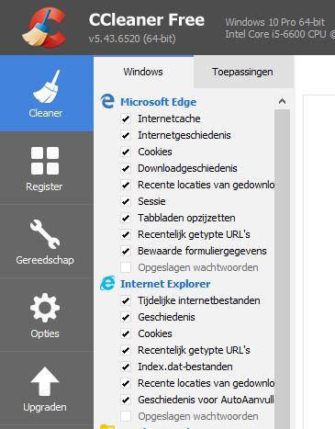Click the Internet Explorer section icon

point(107,284)
